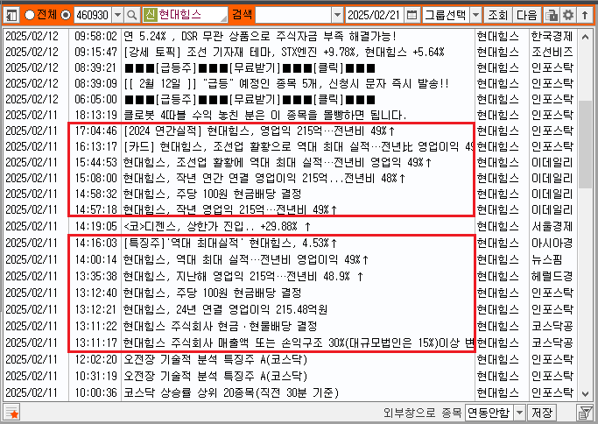This screenshot has height=424, width=598.
Task: Click the stock code field 460930
Action: click(93, 15)
